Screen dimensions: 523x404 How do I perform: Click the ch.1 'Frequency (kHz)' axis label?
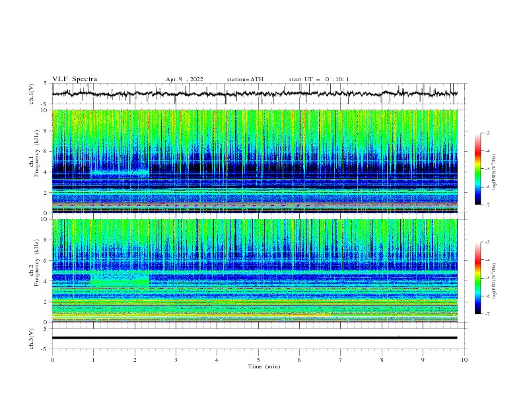tap(36, 154)
